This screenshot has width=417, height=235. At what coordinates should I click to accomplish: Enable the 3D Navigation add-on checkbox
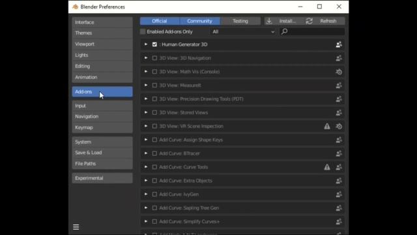(x=154, y=58)
